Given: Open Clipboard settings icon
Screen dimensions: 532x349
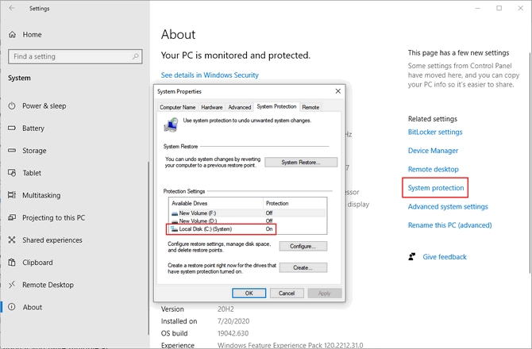Looking at the screenshot, I should pos(12,263).
